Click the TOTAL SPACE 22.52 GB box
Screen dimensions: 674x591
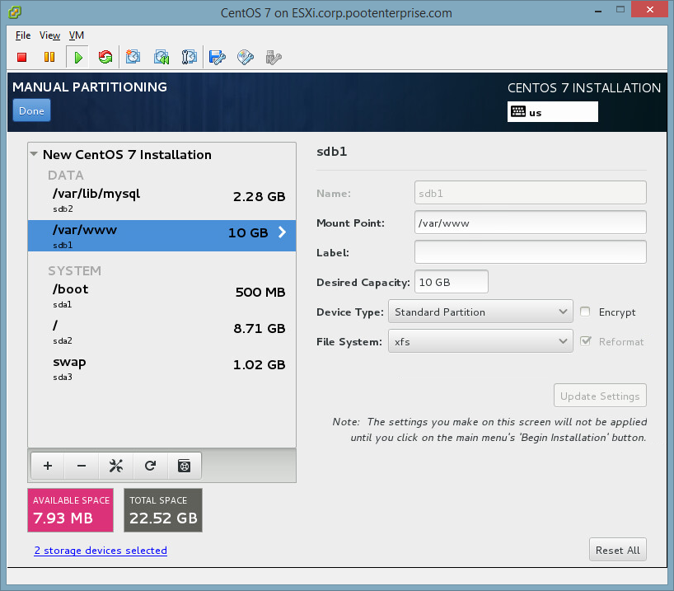pyautogui.click(x=163, y=510)
